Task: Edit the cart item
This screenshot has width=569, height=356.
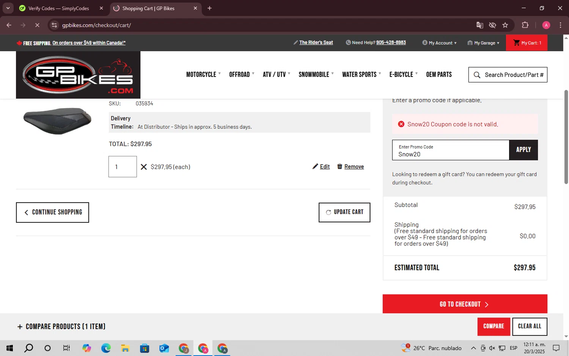Action: coord(321,167)
